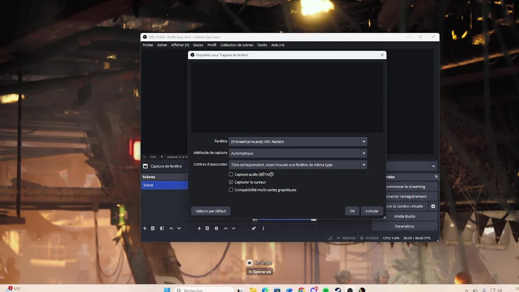Select the Scène item in Scènes list
Screen dimensions: 519x292
165,185
